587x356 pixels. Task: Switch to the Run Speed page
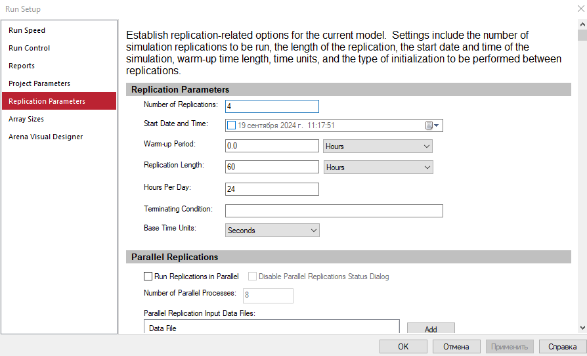[27, 30]
